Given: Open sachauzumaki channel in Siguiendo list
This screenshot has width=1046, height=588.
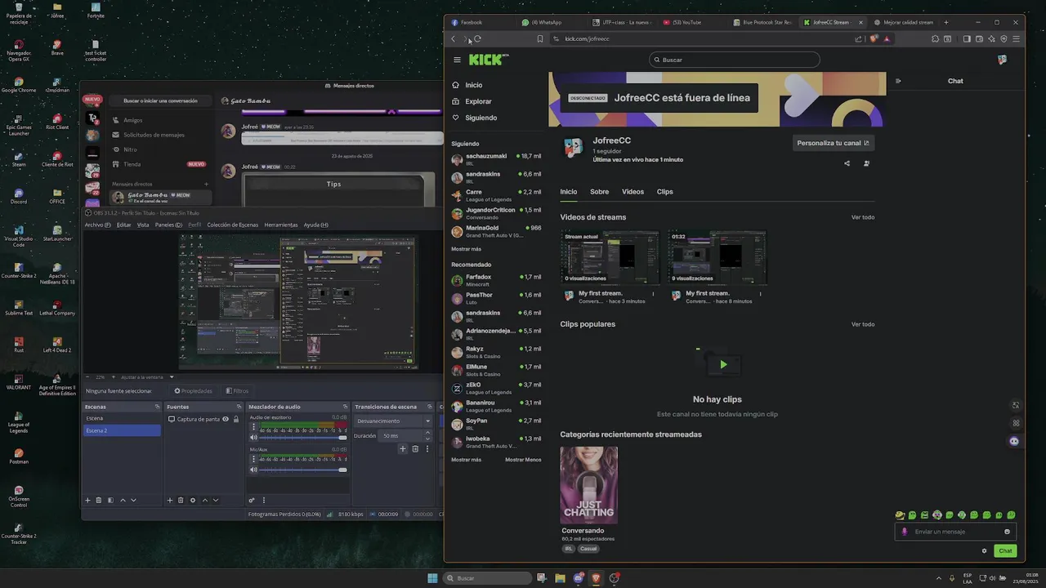Looking at the screenshot, I should tap(496, 159).
